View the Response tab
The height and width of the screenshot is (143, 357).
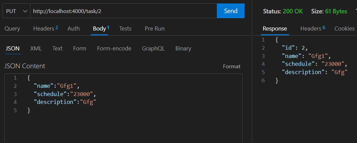click(275, 29)
